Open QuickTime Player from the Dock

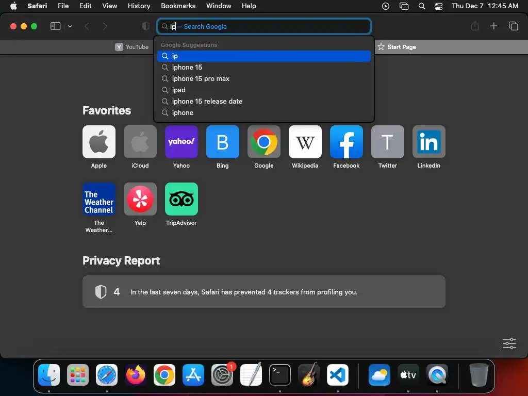click(x=437, y=375)
